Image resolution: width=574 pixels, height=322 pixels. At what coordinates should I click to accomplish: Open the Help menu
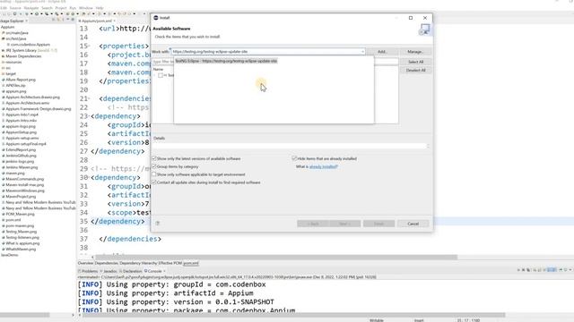coord(100,8)
